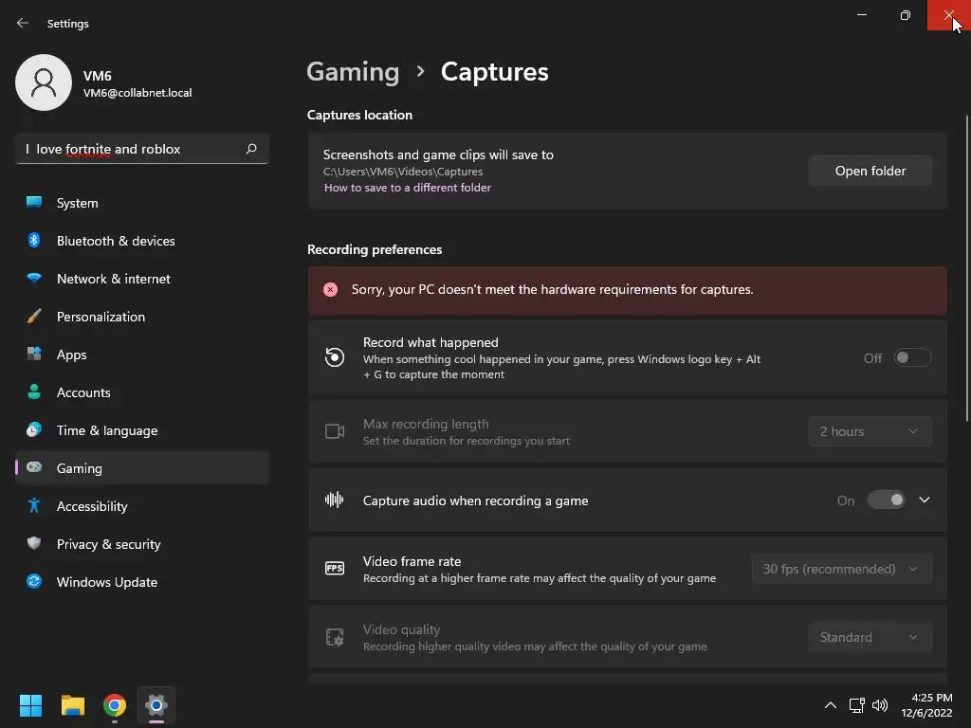Viewport: 971px width, 728px height.
Task: Open the Max recording length dropdown
Action: [870, 431]
